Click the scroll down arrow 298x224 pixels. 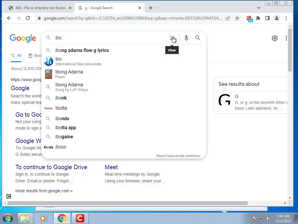click(290, 198)
